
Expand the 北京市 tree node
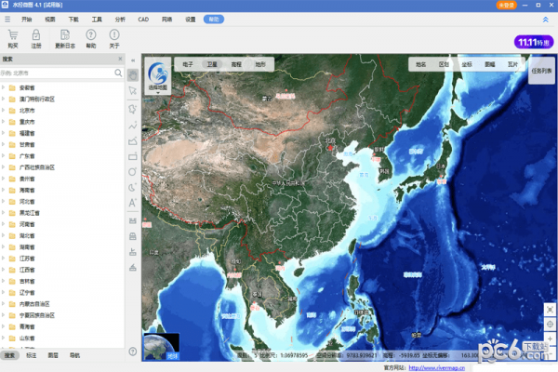[3, 111]
